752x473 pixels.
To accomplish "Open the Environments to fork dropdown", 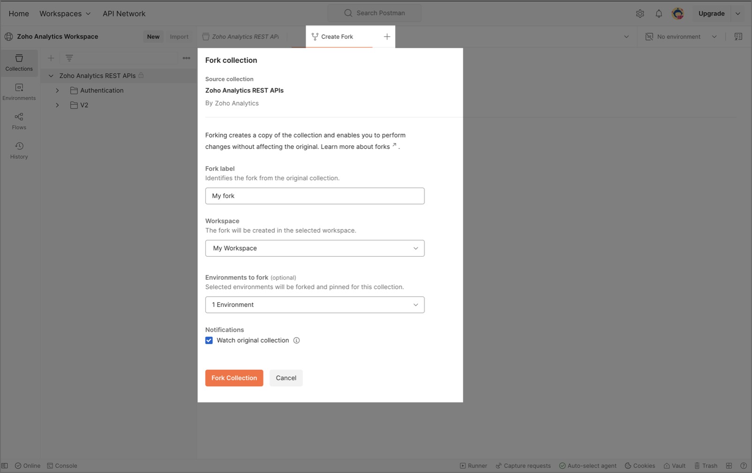I will coord(315,305).
